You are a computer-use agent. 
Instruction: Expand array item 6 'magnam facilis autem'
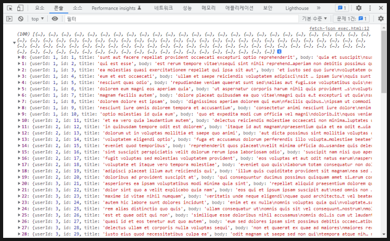click(x=19, y=95)
